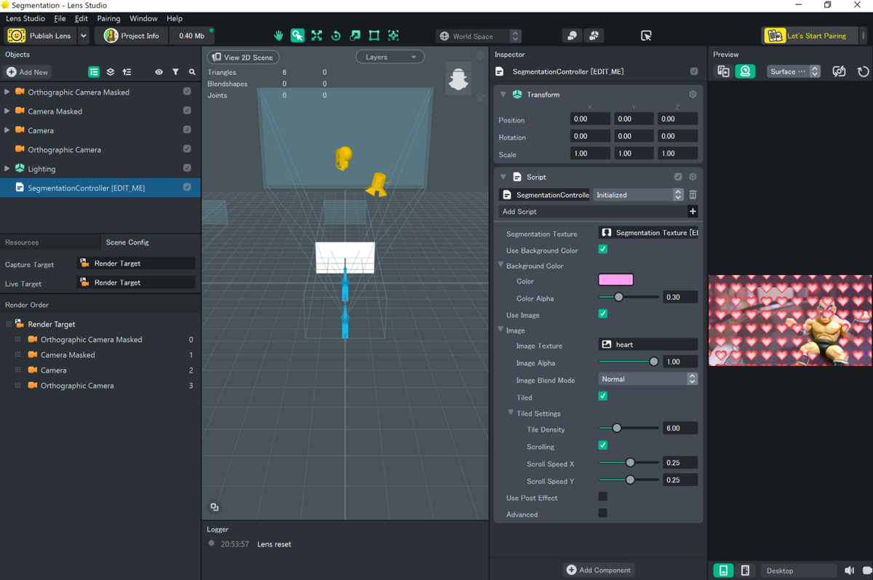Select the phone device preview icon
The image size is (873, 580).
723,571
